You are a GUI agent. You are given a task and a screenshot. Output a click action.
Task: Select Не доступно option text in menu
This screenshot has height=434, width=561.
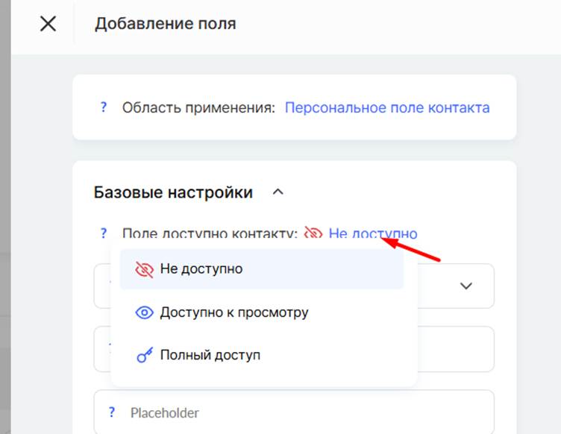point(201,269)
